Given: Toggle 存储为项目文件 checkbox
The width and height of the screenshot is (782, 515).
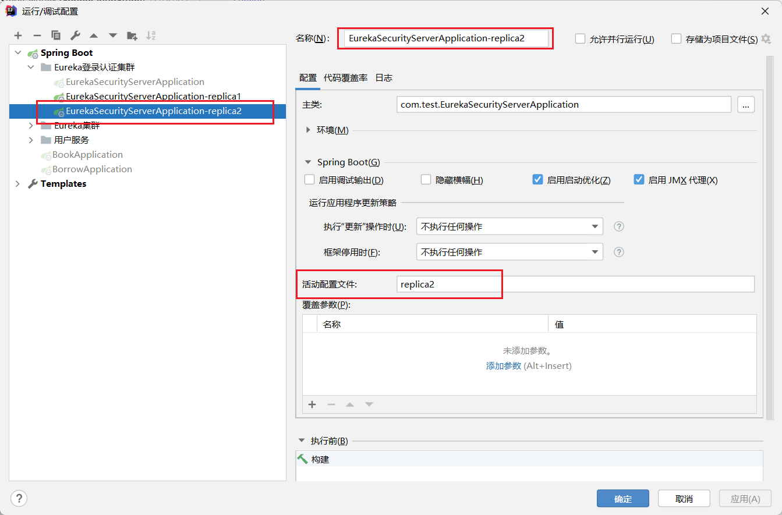Looking at the screenshot, I should click(x=676, y=39).
